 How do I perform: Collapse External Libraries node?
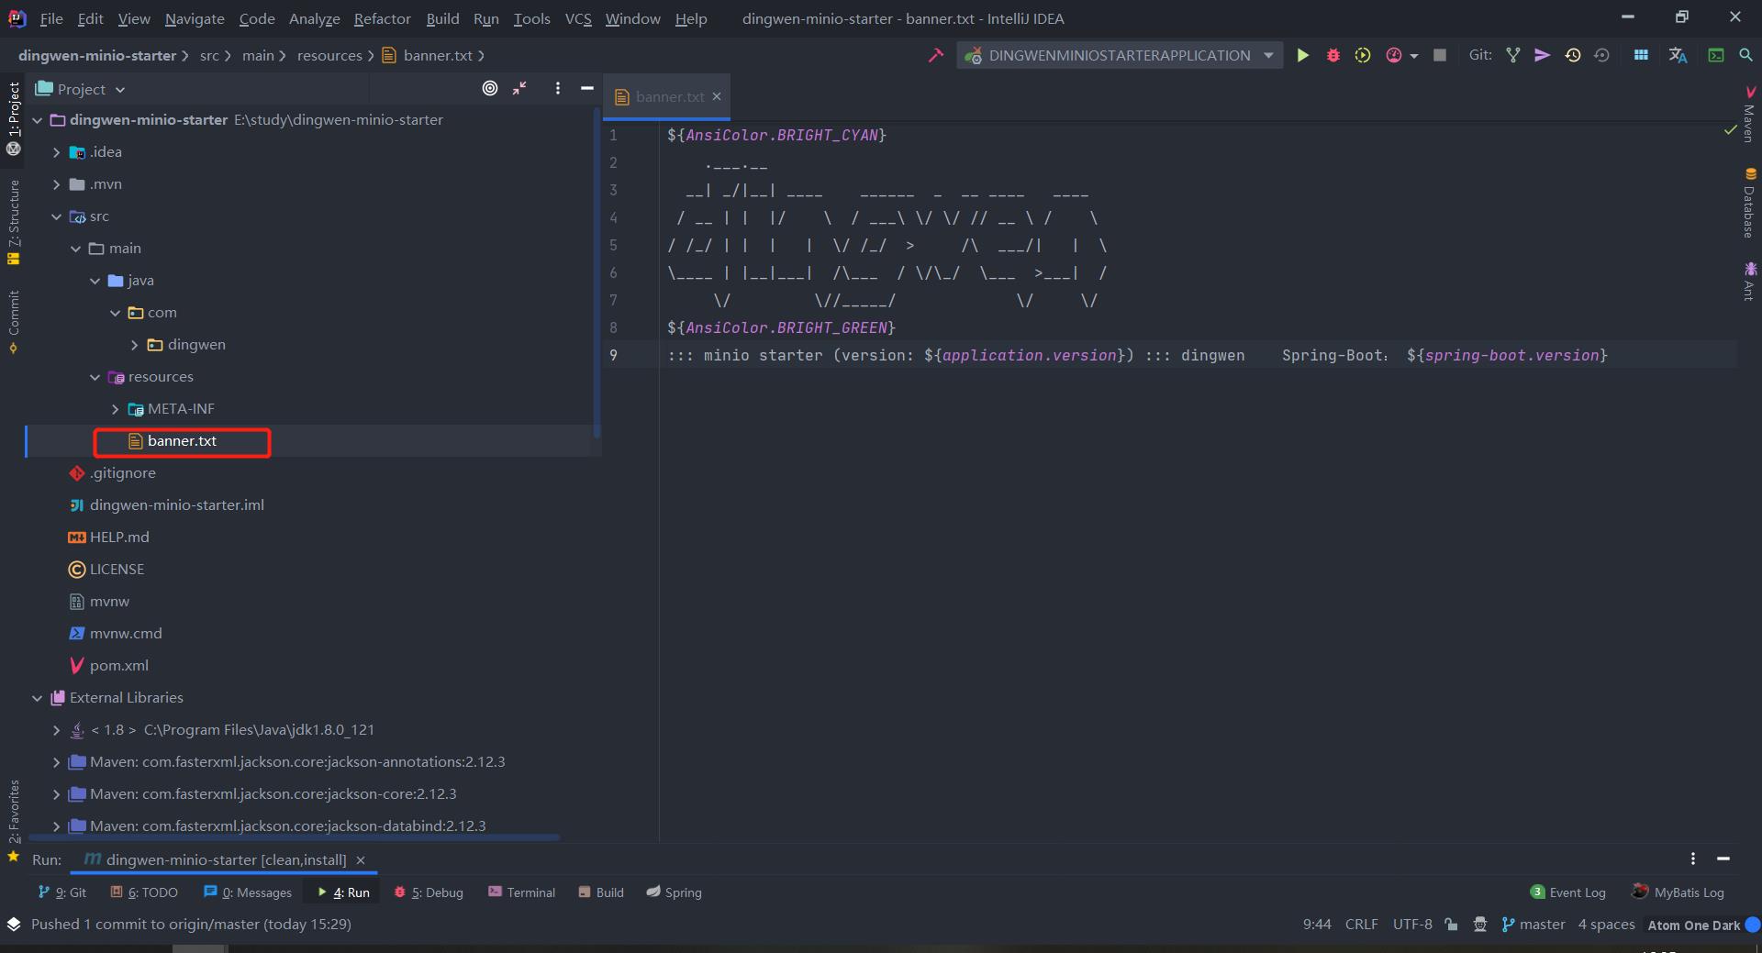37,698
